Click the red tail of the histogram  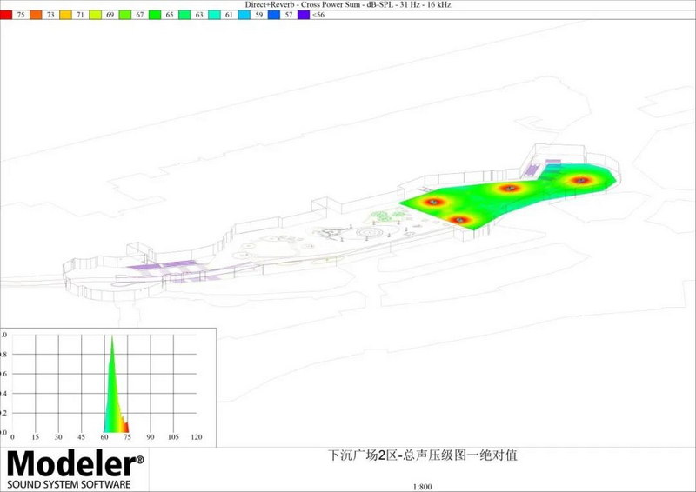tap(126, 426)
